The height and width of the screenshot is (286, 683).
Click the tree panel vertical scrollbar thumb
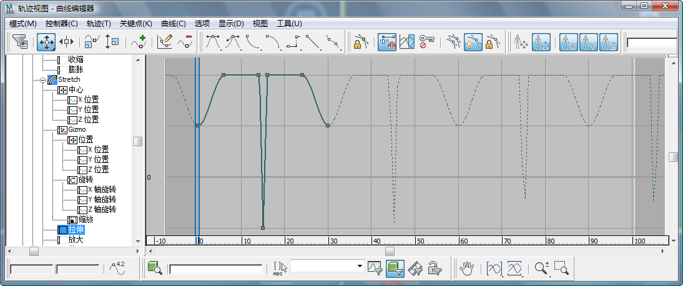(x=137, y=141)
